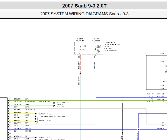Select 'YEL/VIO' wire label on pin 9
Screen dimensions: 167x140
(x=17, y=120)
